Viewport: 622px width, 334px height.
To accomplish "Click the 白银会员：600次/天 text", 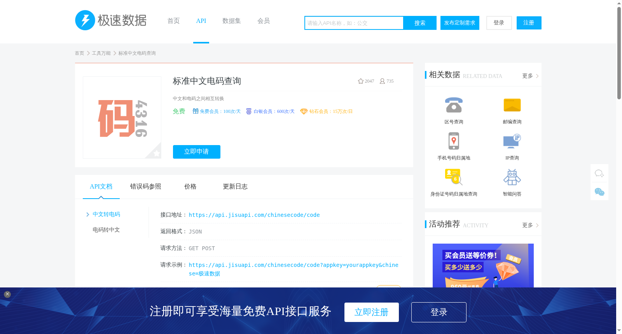I will 274,111.
